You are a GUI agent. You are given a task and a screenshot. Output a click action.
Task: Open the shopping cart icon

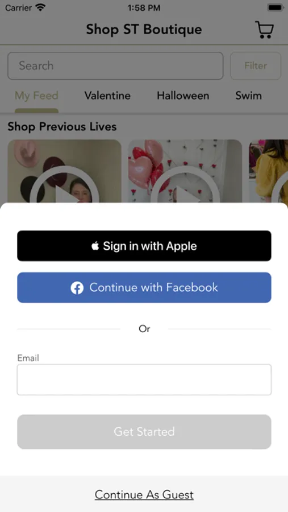(x=264, y=30)
